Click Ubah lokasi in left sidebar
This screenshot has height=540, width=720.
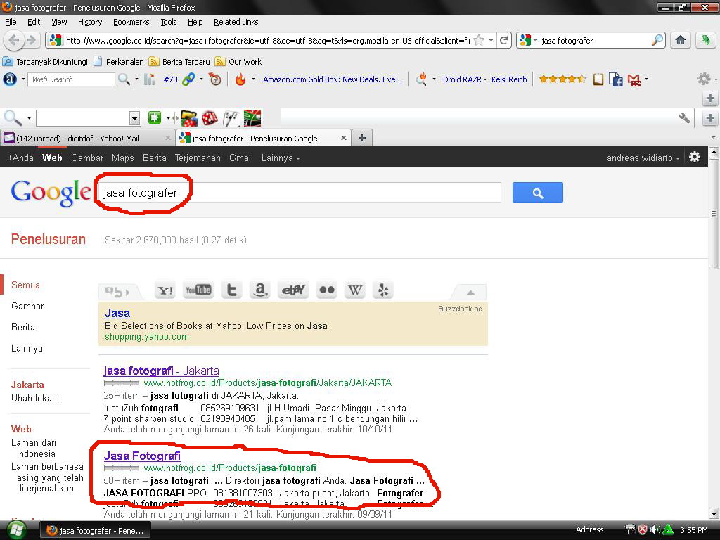(x=35, y=398)
